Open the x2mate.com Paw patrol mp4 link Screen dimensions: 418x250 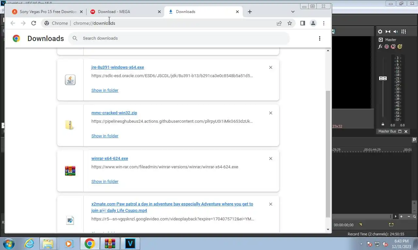pyautogui.click(x=172, y=207)
